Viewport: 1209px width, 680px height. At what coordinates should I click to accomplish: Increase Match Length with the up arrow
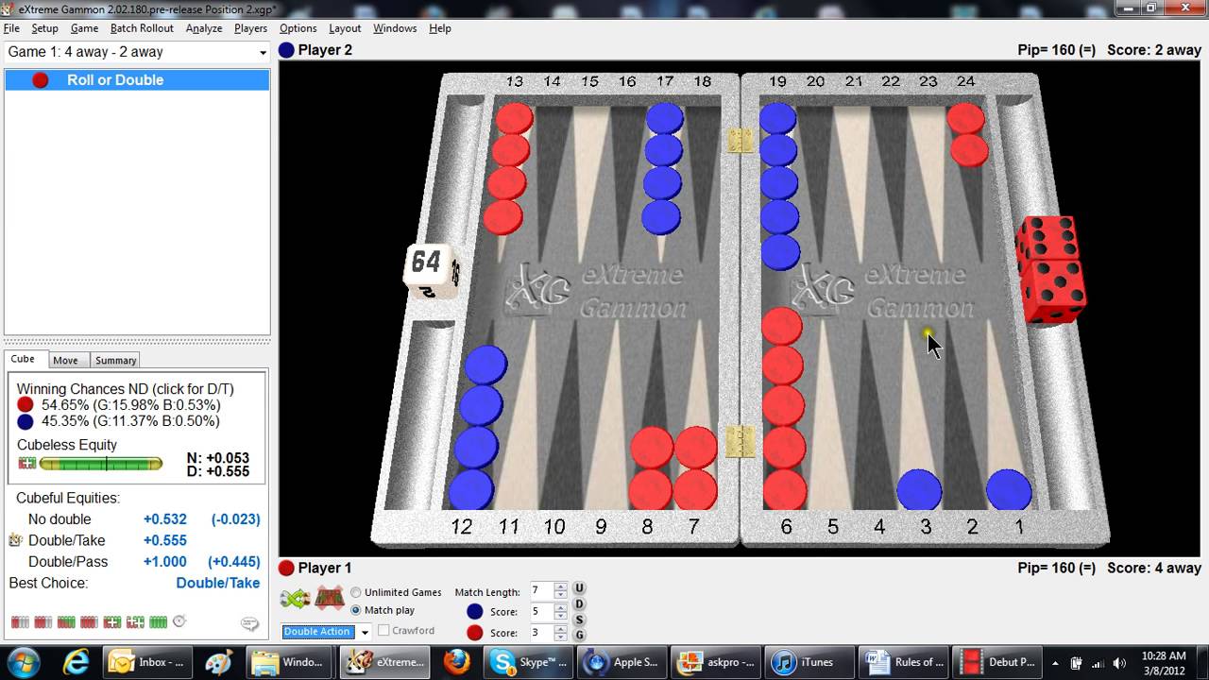560,586
